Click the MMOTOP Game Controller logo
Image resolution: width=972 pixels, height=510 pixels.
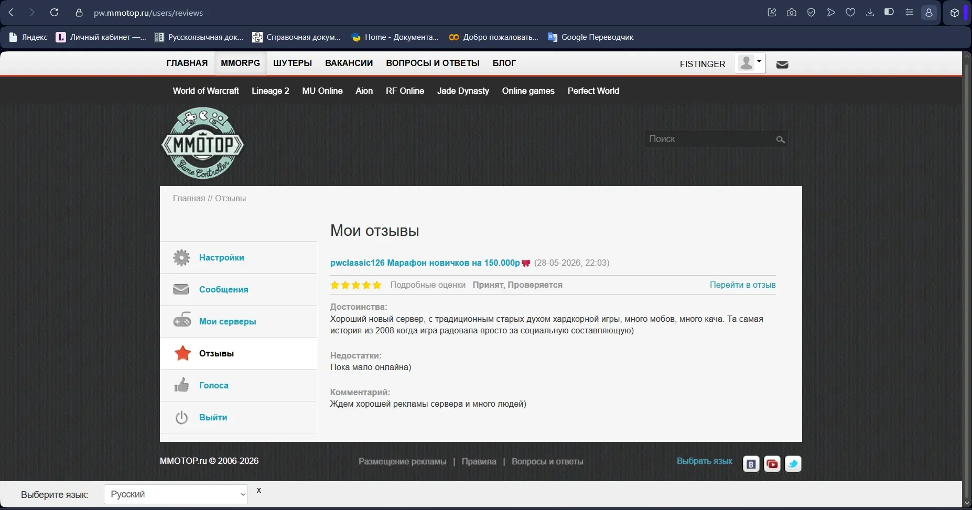coord(202,143)
